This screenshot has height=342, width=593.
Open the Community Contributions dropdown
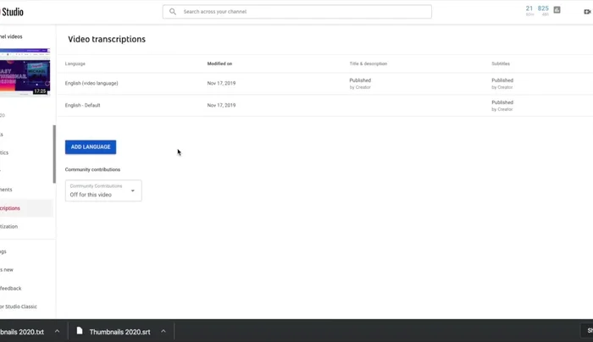point(103,191)
